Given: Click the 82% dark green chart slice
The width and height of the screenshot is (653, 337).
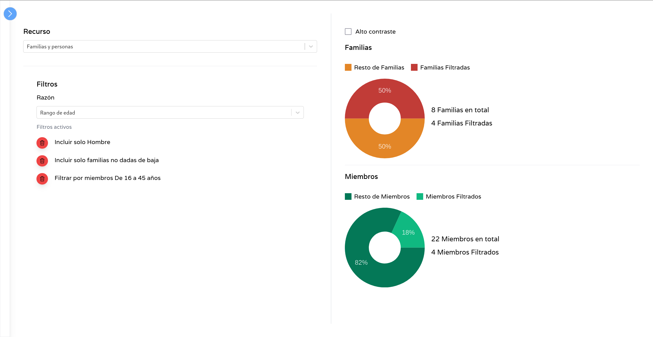Looking at the screenshot, I should (362, 263).
